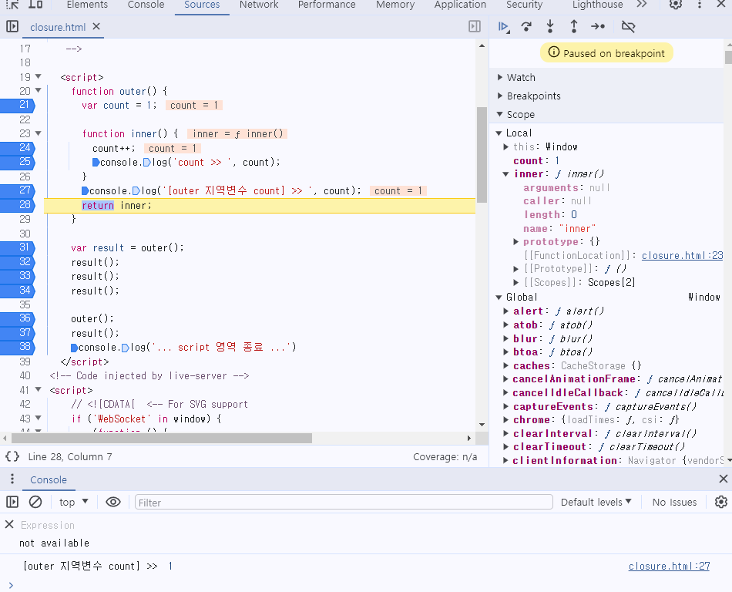Switch to the Network tab

(x=259, y=5)
